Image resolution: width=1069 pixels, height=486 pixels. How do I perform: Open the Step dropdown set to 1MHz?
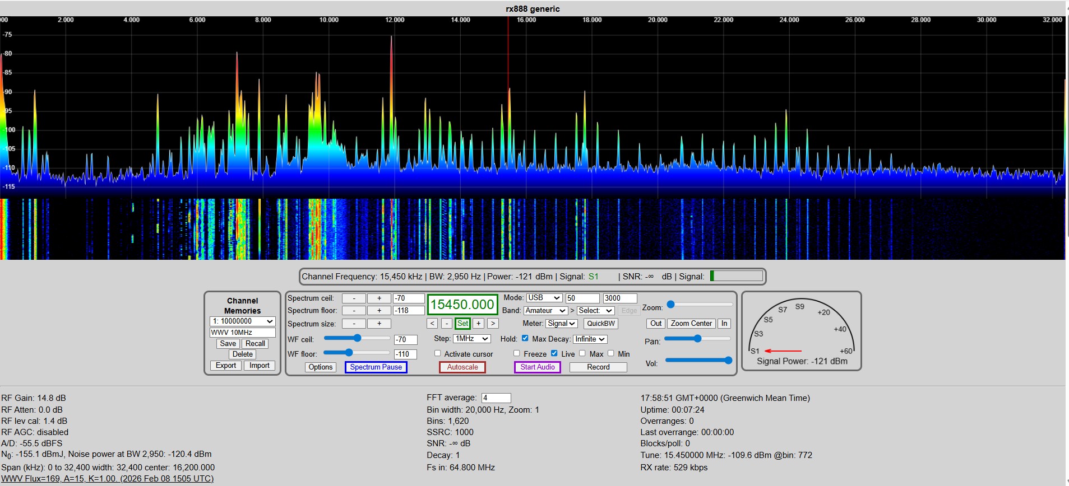[x=472, y=339]
